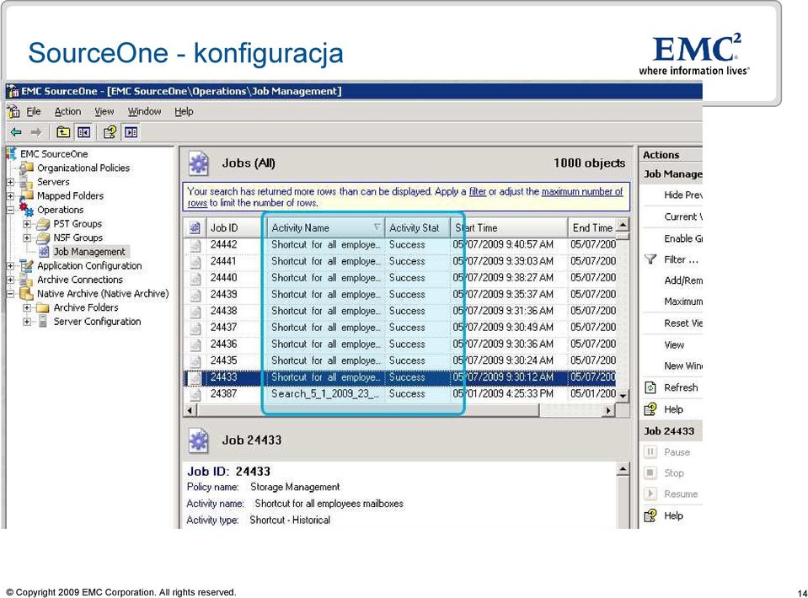Expand the Archive Folders node
This screenshot has height=598, width=808.
click(x=27, y=308)
